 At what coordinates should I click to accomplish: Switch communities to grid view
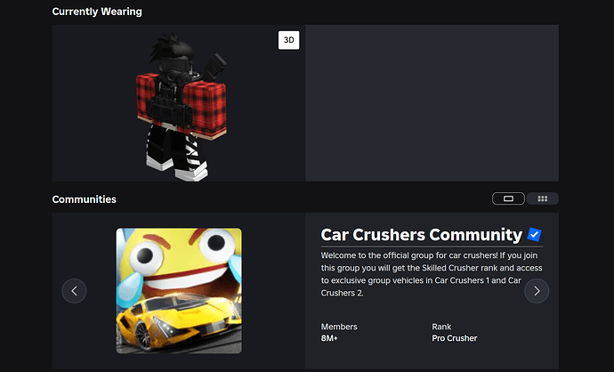coord(542,198)
